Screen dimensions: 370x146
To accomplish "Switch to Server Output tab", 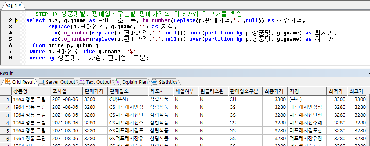I will (x=57, y=82).
